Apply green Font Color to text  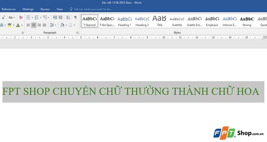[18, 25]
